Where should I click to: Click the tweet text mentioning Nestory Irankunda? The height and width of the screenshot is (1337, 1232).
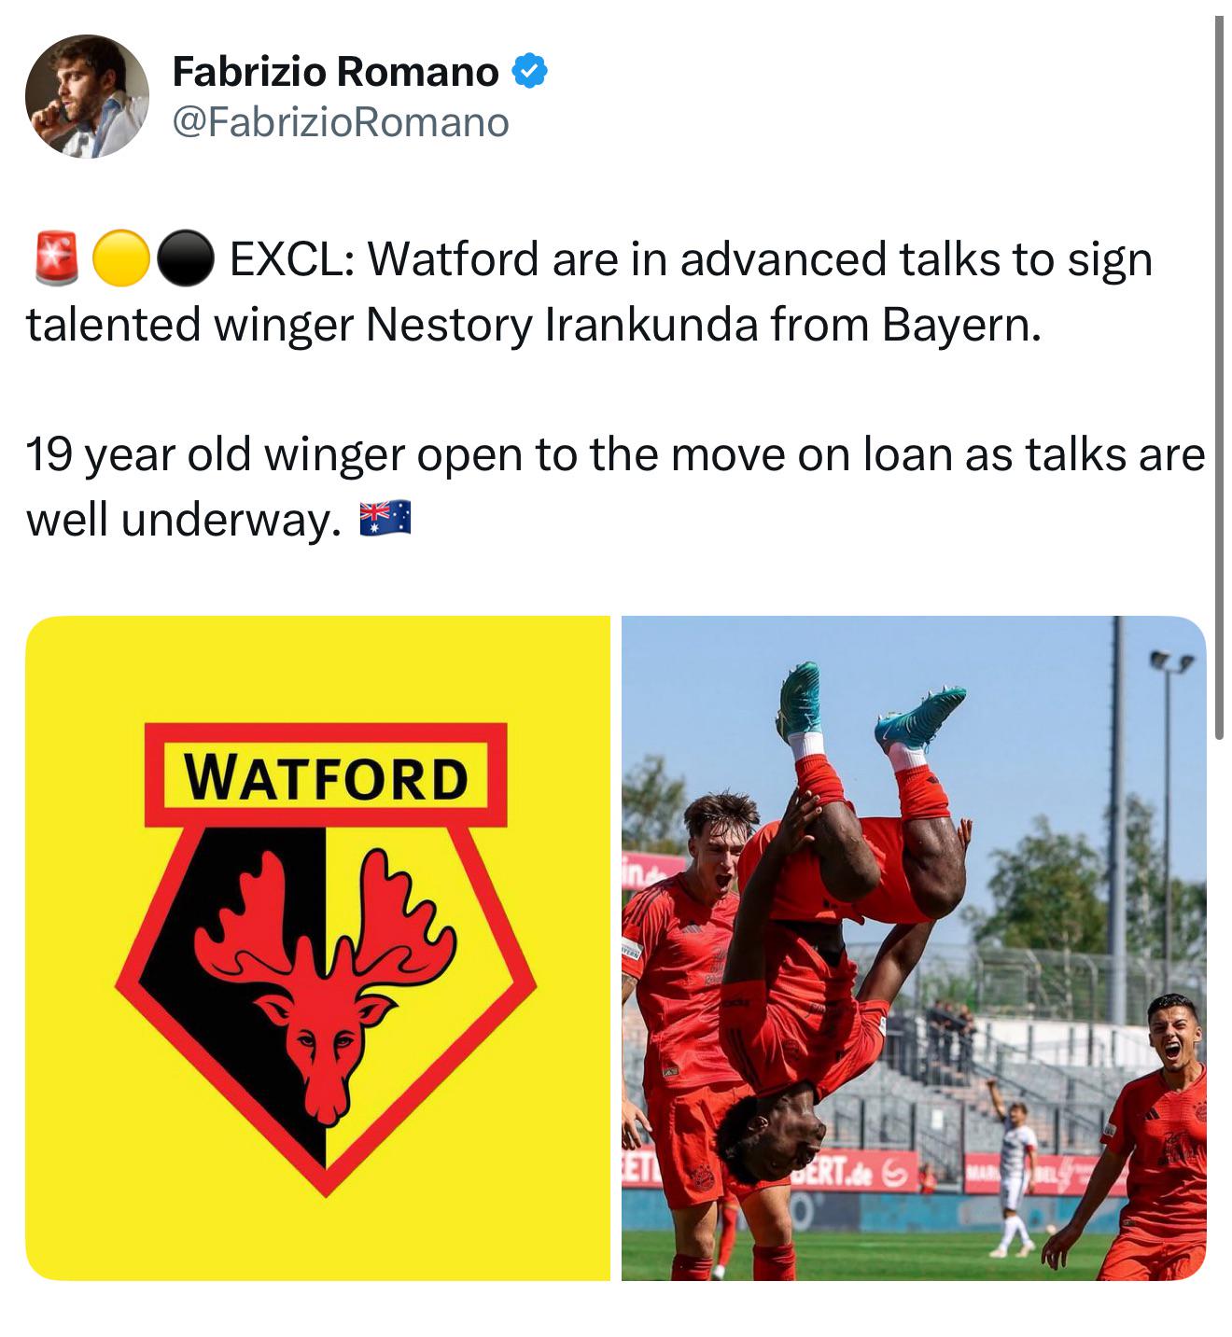click(589, 292)
